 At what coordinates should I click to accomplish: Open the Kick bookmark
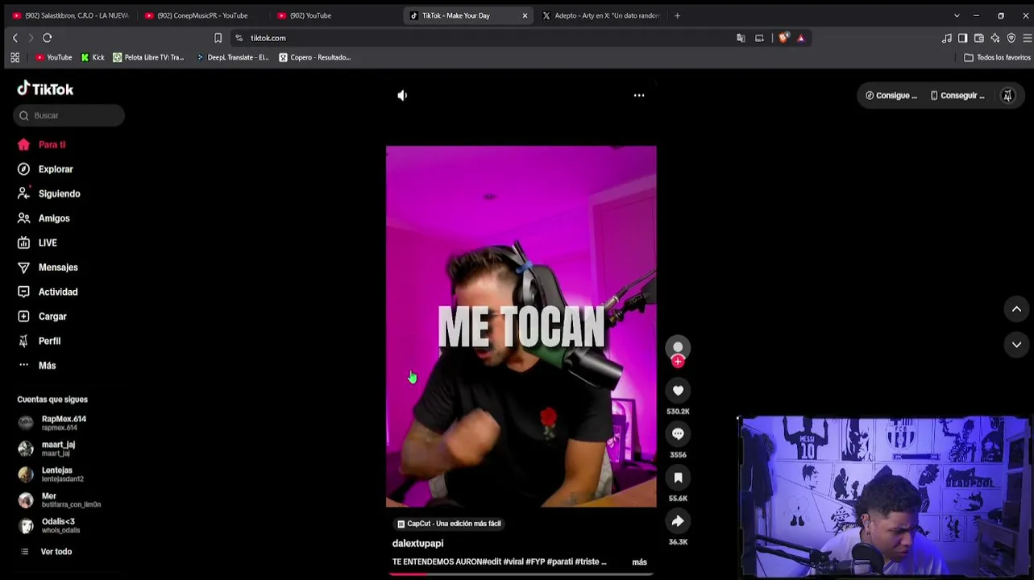click(93, 57)
